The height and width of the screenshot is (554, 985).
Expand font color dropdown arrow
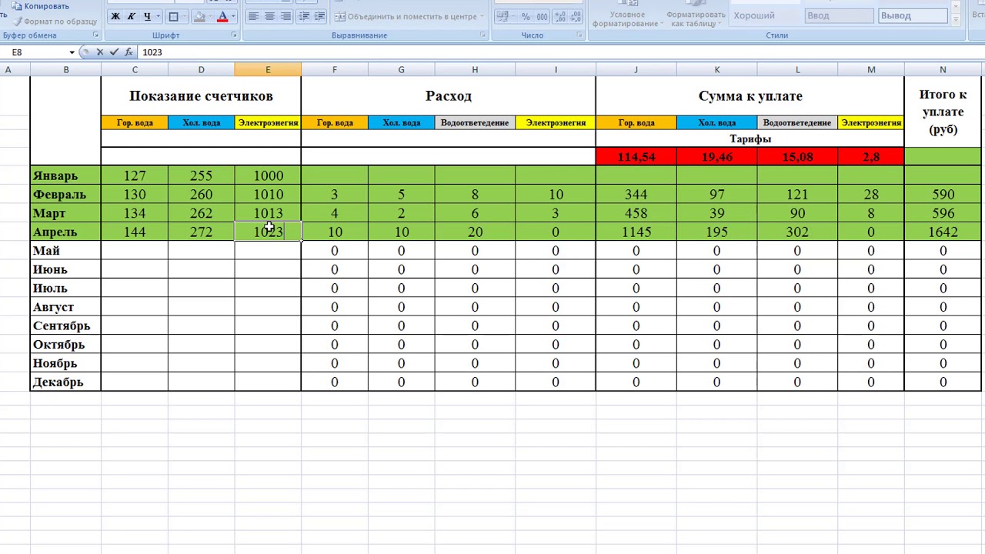click(233, 16)
